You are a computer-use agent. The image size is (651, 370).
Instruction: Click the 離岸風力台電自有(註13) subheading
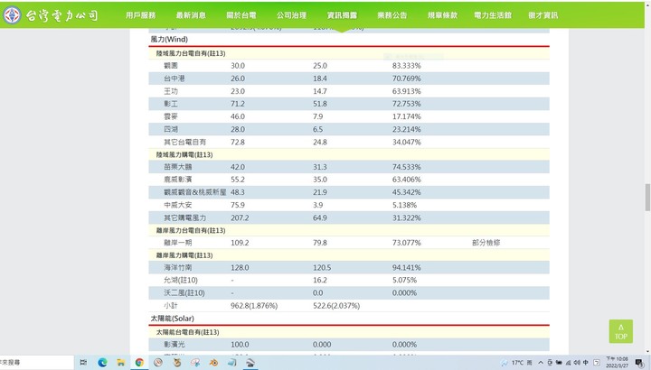click(x=191, y=230)
